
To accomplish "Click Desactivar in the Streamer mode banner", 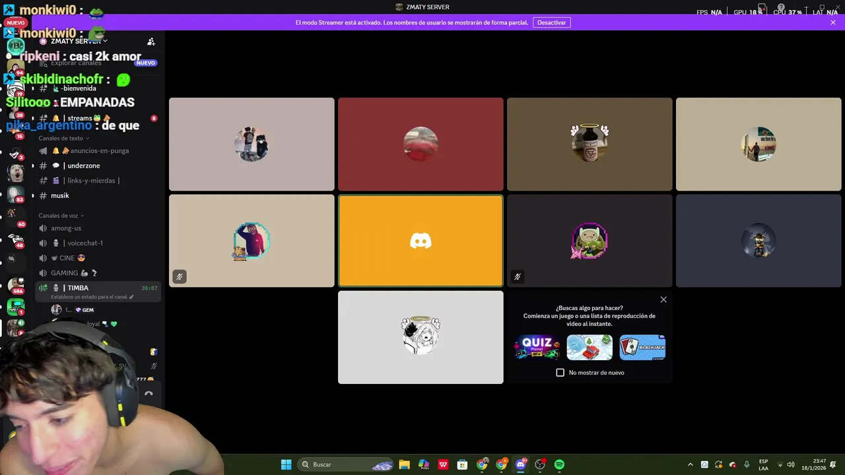I will pyautogui.click(x=551, y=22).
